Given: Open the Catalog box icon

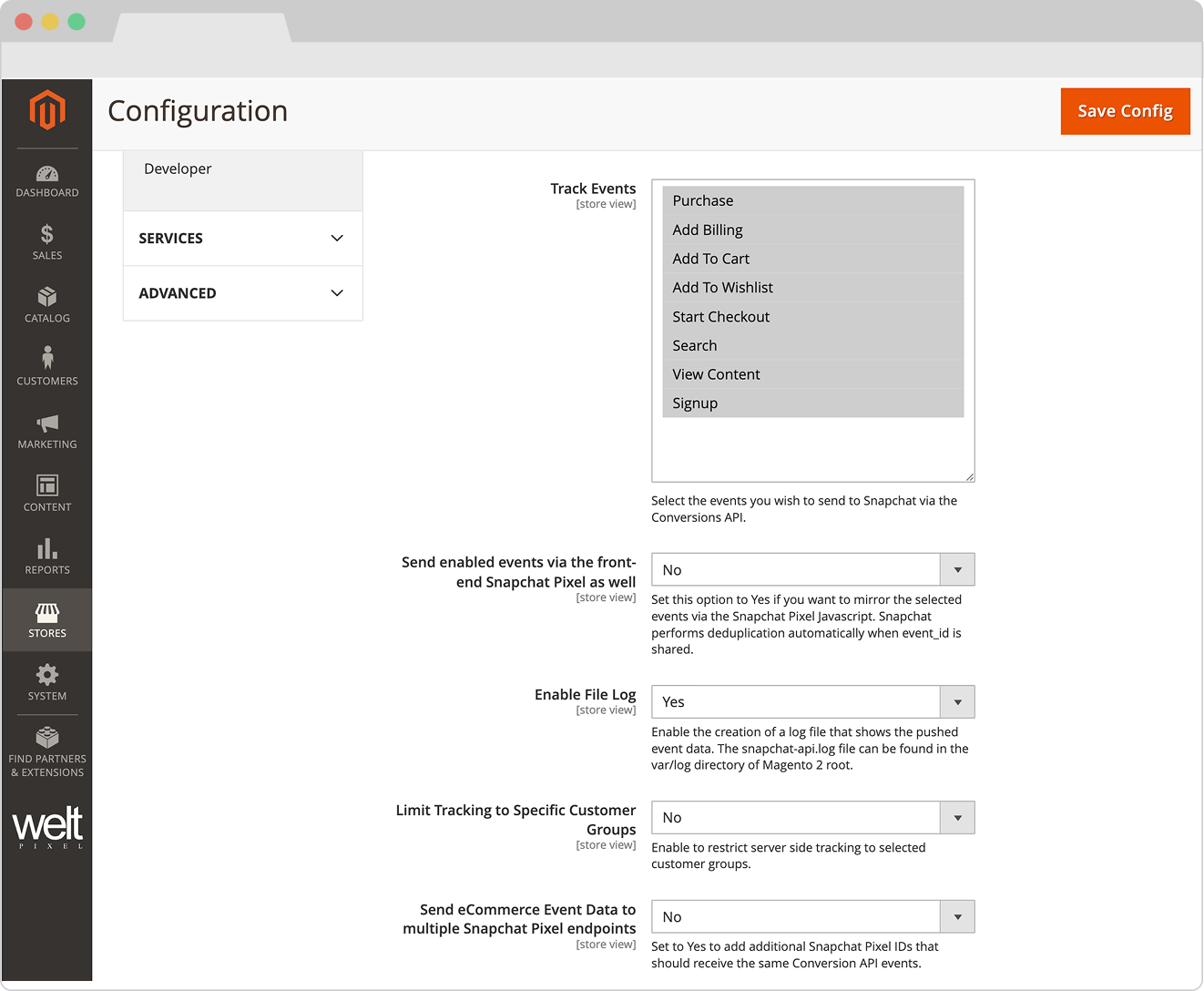Looking at the screenshot, I should pyautogui.click(x=47, y=297).
